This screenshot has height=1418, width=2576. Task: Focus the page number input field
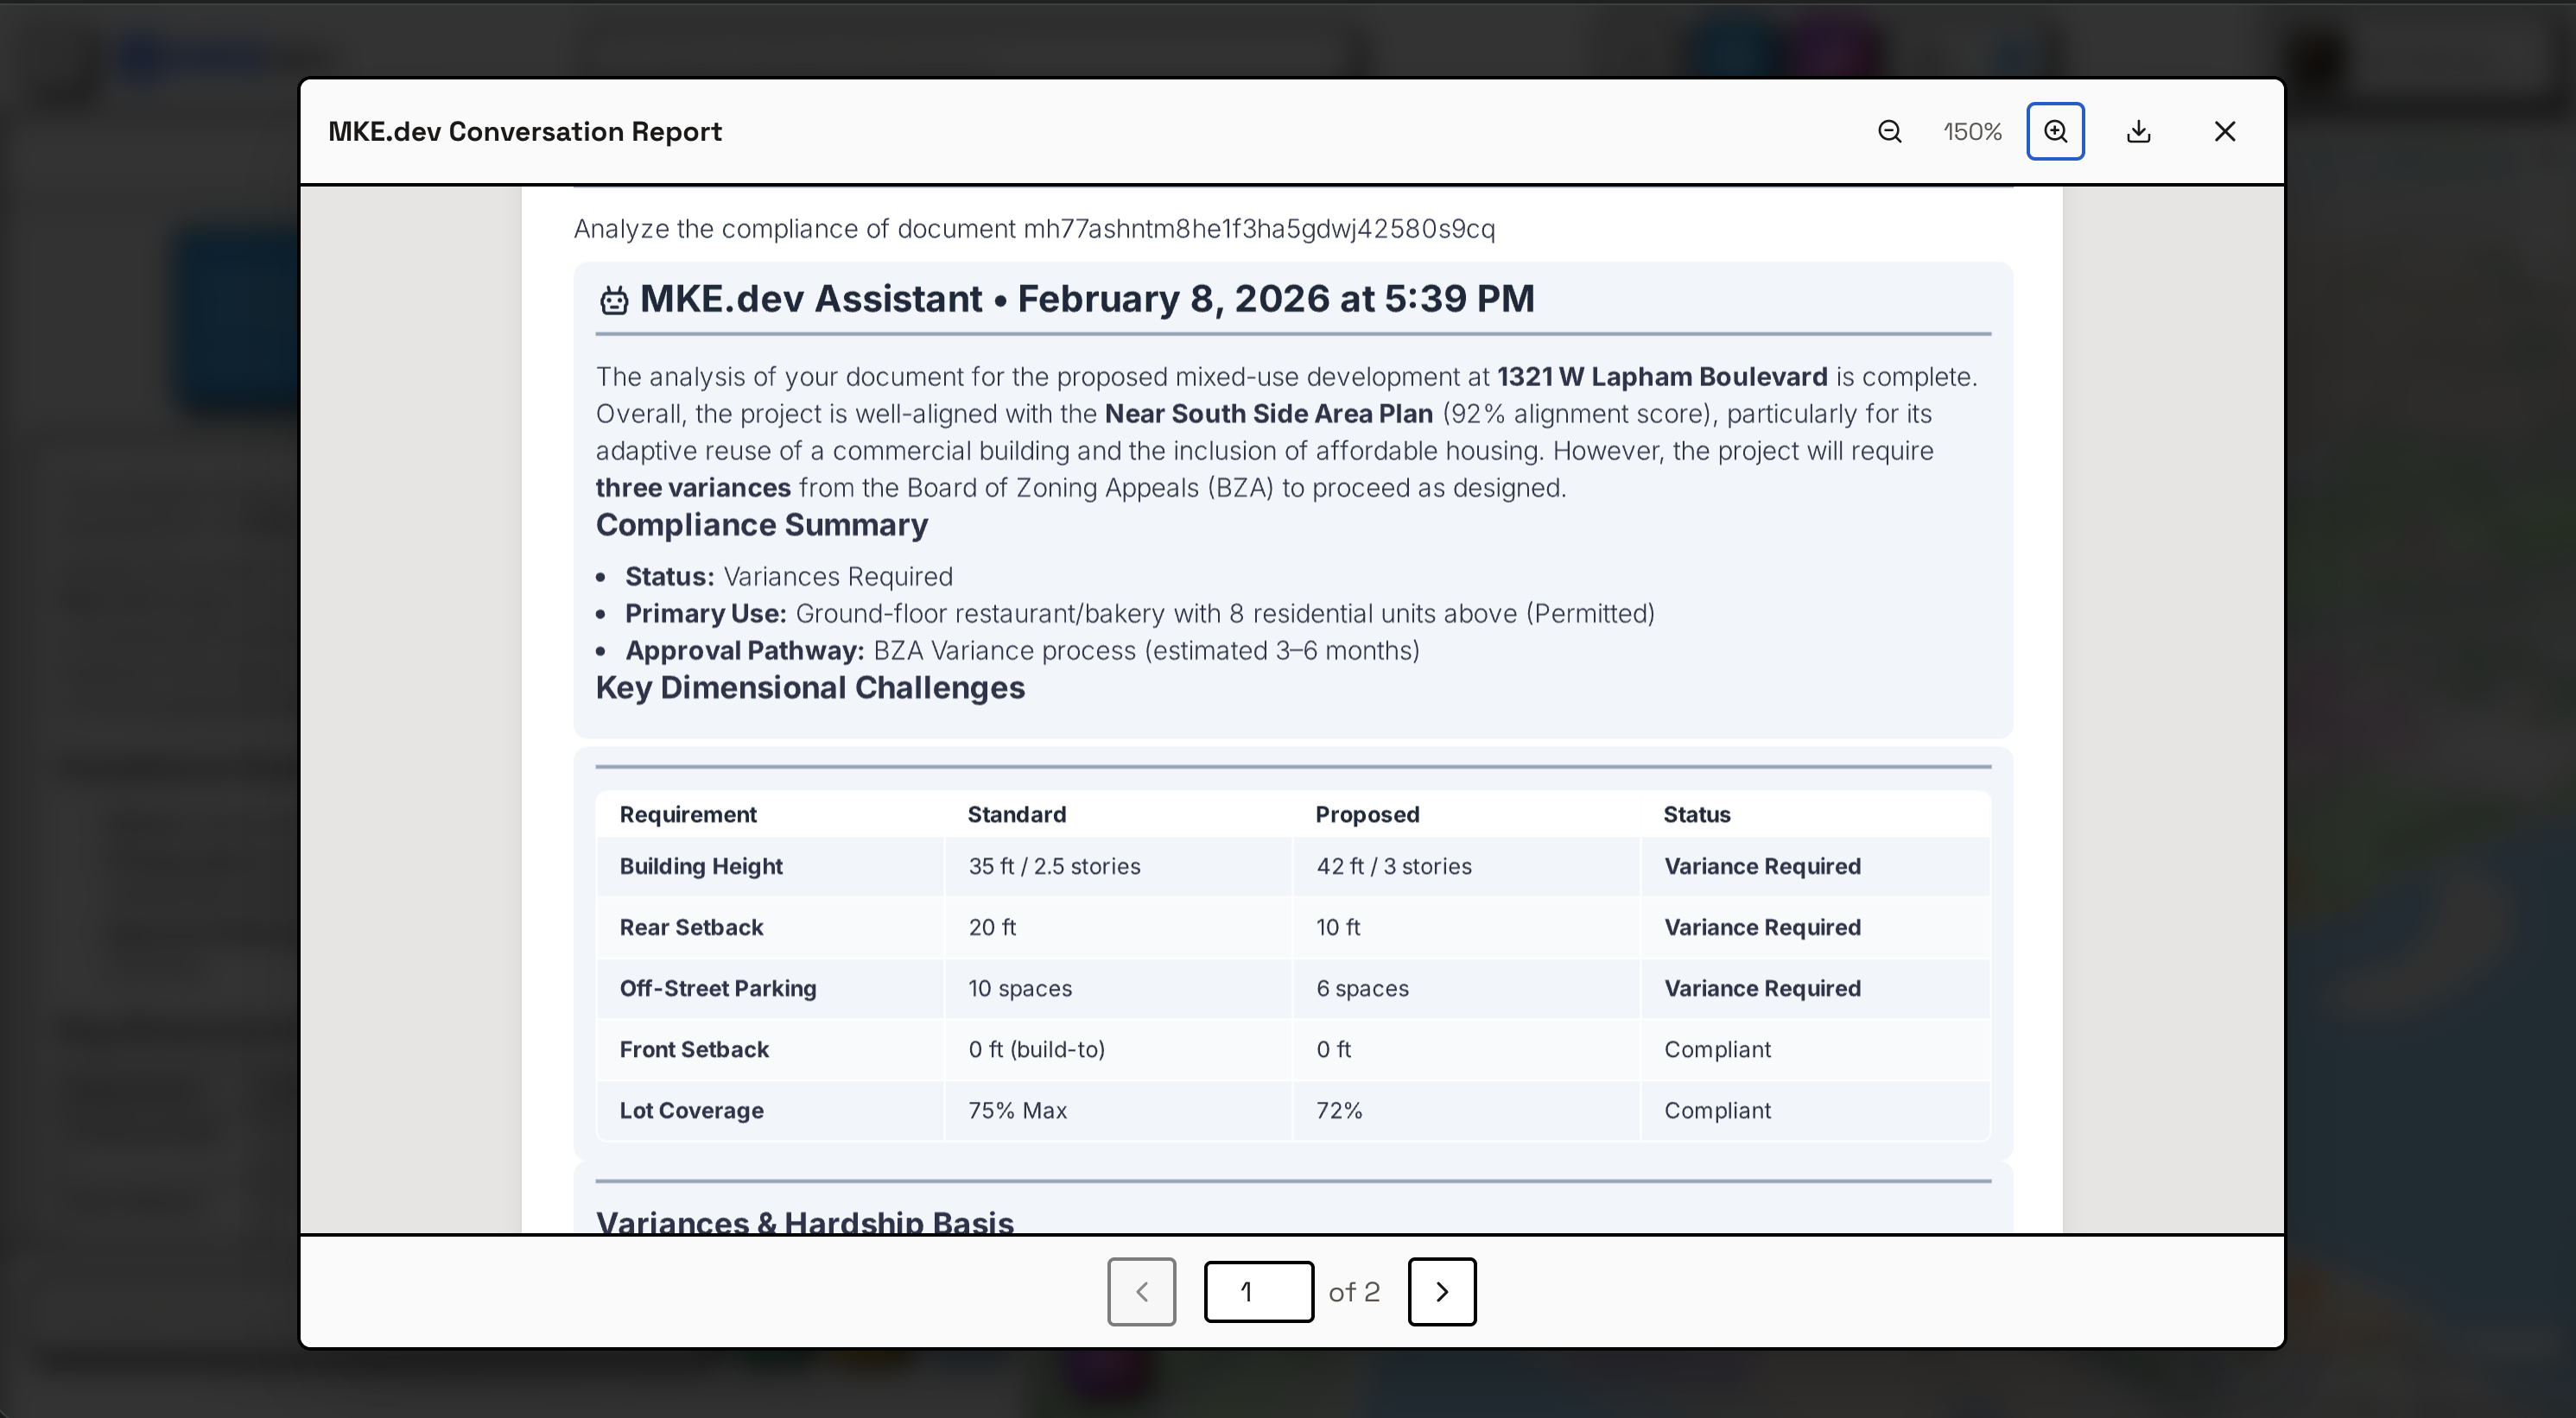[x=1258, y=1292]
